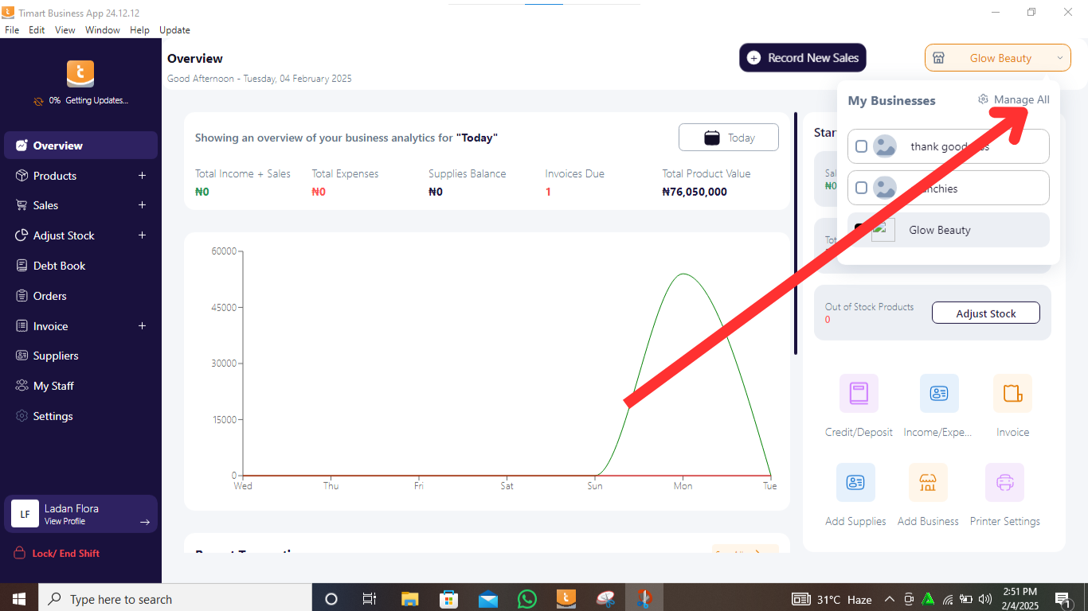
Task: Open the Help menu
Action: pos(139,30)
